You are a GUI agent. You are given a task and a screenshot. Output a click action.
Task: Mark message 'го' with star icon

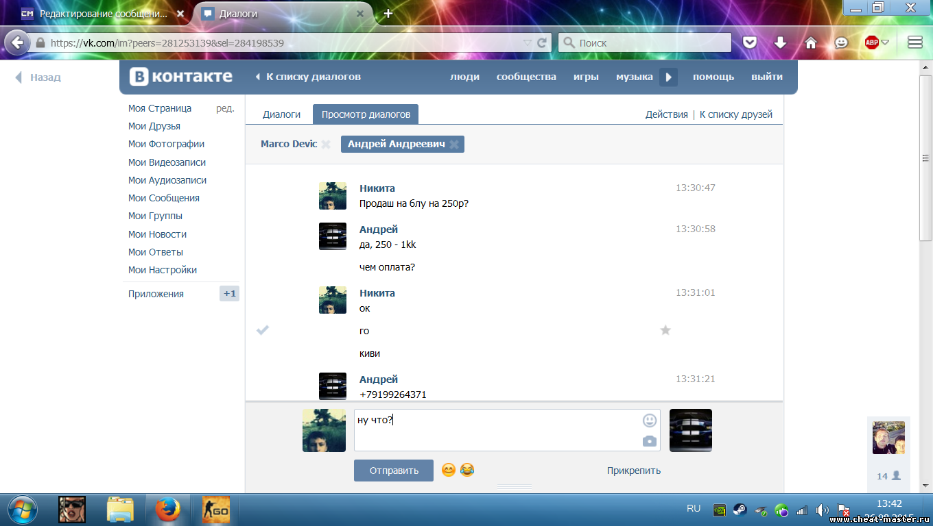(665, 330)
